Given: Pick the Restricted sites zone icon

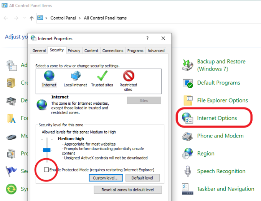Looking at the screenshot, I should point(128,75).
